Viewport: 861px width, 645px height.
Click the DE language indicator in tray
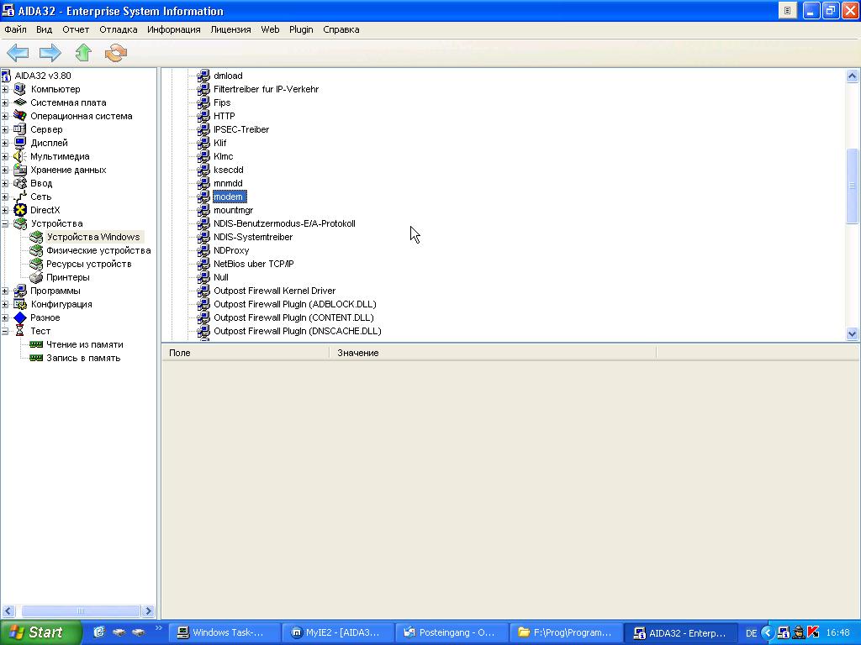click(751, 633)
